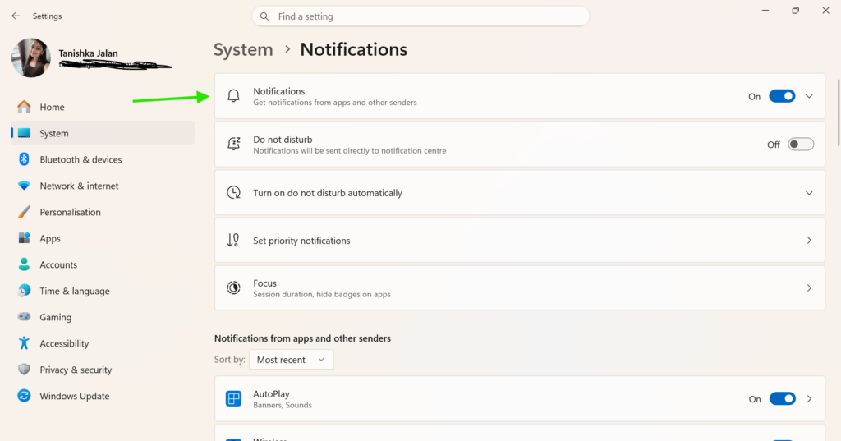841x441 pixels.
Task: Open Network & internet section
Action: coord(103,186)
